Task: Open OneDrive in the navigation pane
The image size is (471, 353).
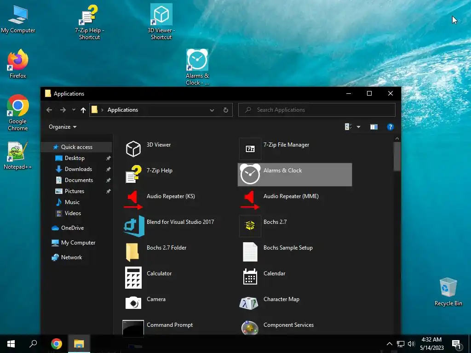Action: [x=72, y=228]
